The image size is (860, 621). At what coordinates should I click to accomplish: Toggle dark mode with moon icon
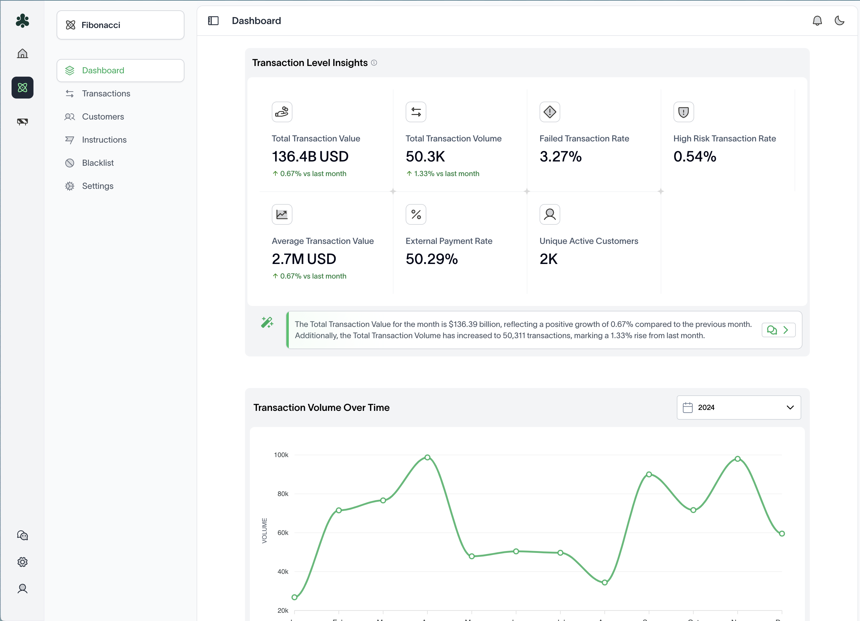point(840,20)
